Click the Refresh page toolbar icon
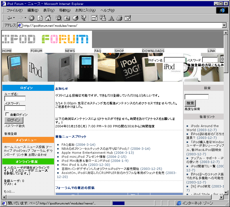The width and height of the screenshot is (230, 207). (40, 18)
